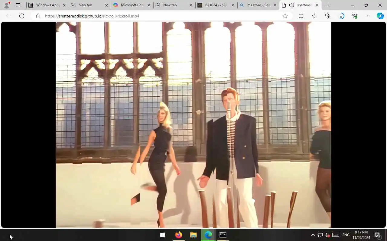Open the Collections panel
This screenshot has width=387, height=241.
click(x=328, y=16)
